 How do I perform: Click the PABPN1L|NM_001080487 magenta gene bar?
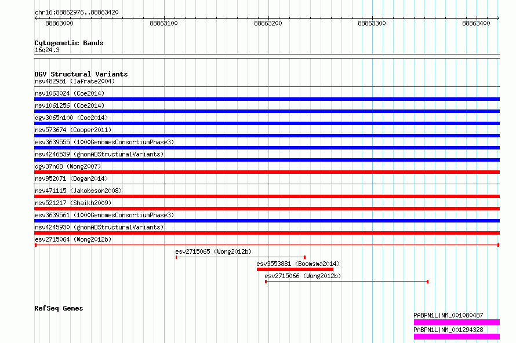click(457, 322)
